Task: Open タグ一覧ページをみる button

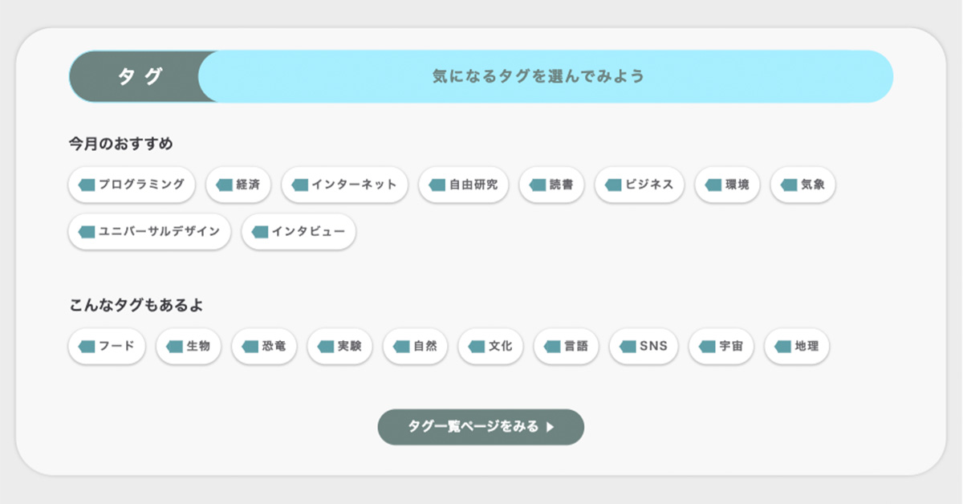Action: 481,427
